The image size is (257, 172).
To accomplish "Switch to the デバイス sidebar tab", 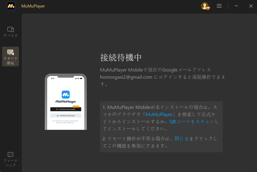I will [x=11, y=32].
